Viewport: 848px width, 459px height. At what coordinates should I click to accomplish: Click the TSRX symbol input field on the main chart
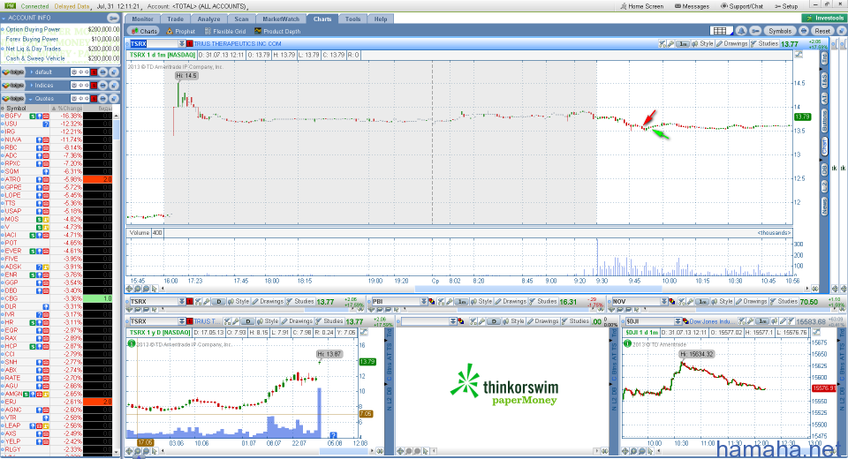(x=154, y=44)
